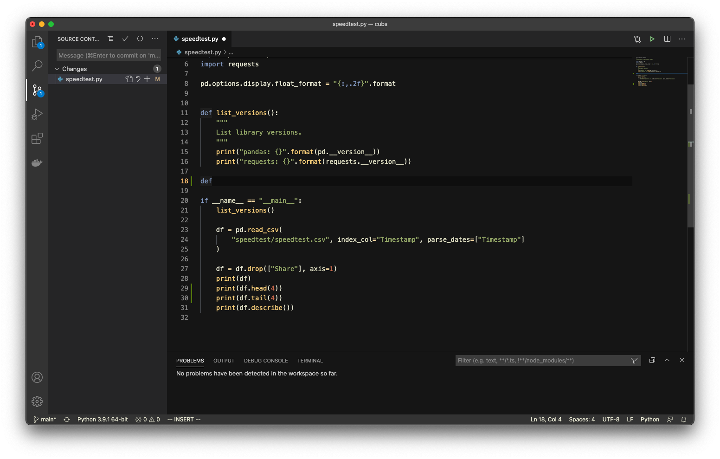720x459 pixels.
Task: Switch to the OUTPUT tab
Action: pyautogui.click(x=224, y=361)
